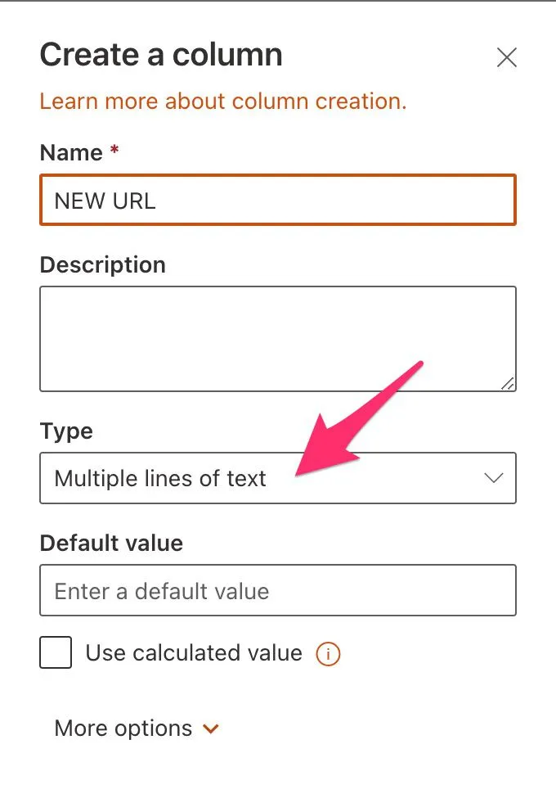The height and width of the screenshot is (812, 556).
Task: Click the red required asterisk next to Name
Action: (114, 151)
